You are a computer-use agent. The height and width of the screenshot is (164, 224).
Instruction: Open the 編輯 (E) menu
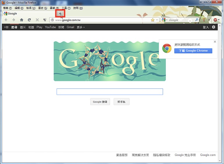(x=19, y=8)
